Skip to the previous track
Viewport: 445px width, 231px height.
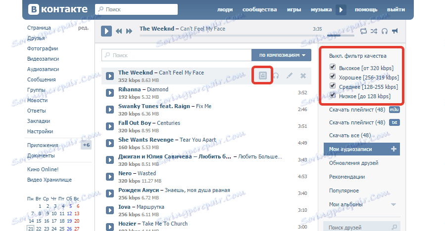119,31
